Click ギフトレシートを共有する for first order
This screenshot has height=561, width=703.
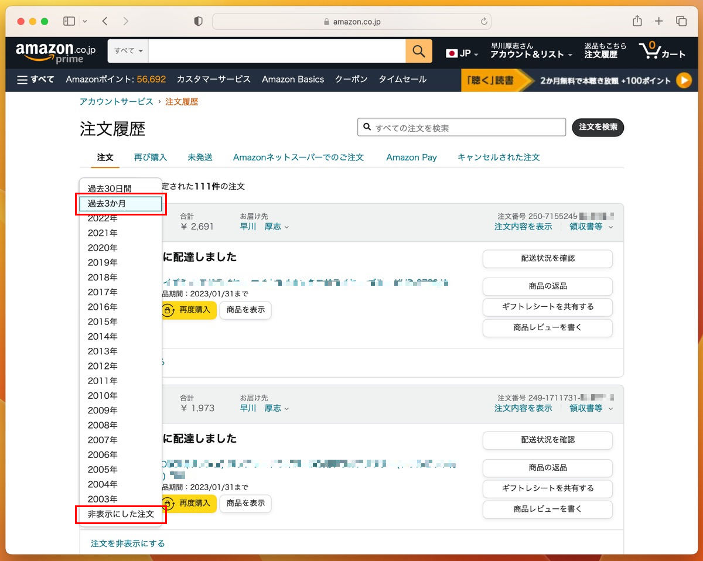tap(548, 307)
